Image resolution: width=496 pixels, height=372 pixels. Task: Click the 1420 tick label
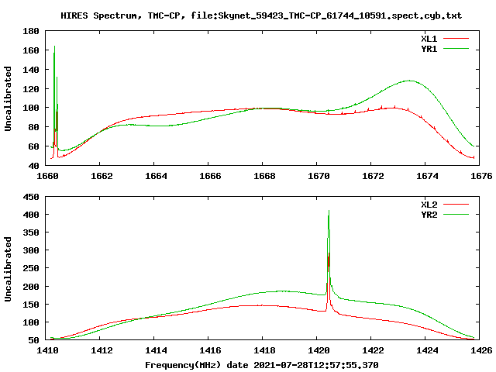pyautogui.click(x=319, y=350)
